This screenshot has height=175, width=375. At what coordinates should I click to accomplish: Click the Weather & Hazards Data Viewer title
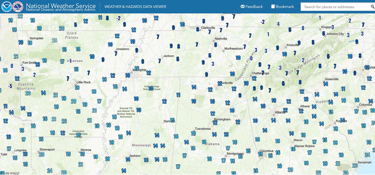[x=135, y=7]
